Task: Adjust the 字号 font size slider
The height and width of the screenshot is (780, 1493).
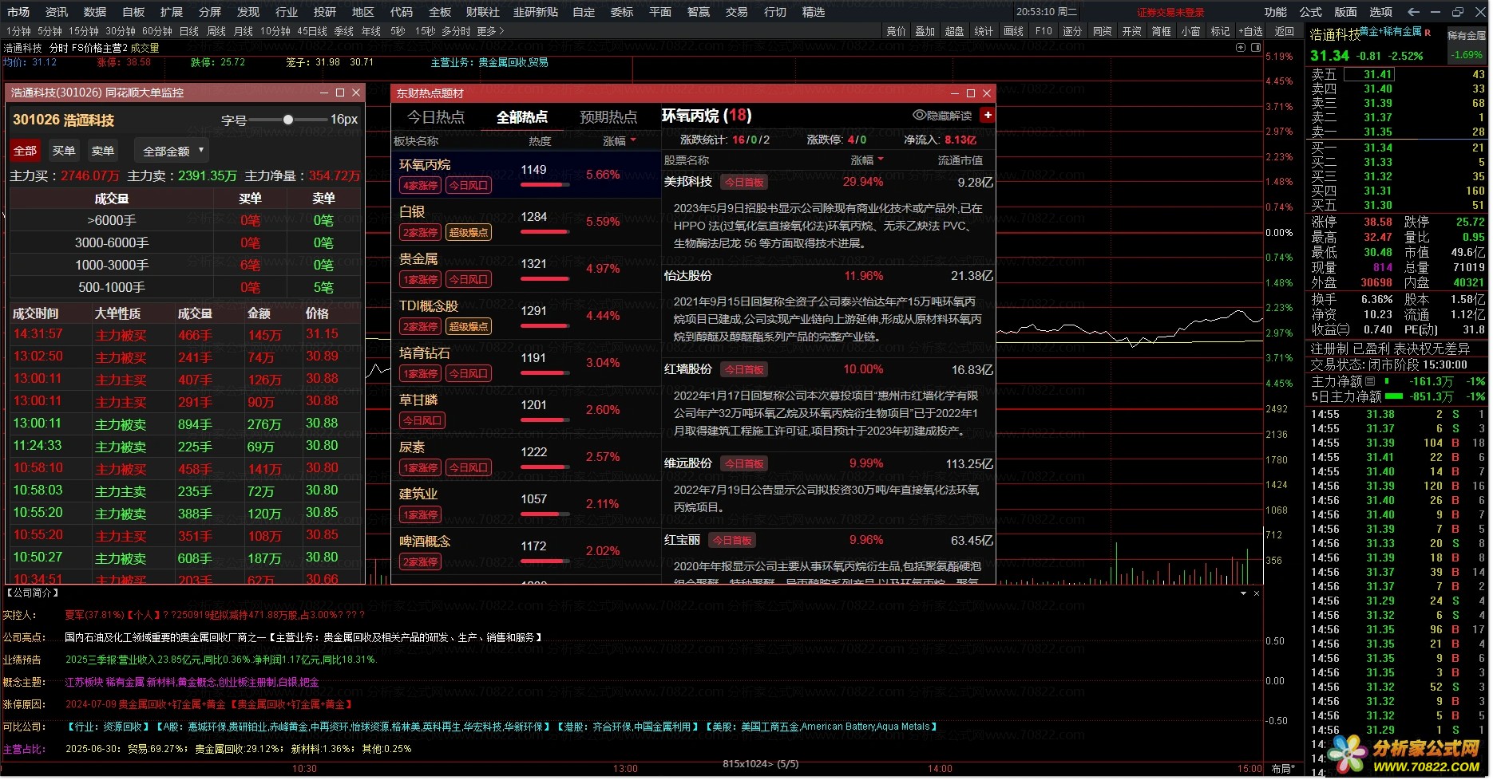Action: click(x=288, y=120)
